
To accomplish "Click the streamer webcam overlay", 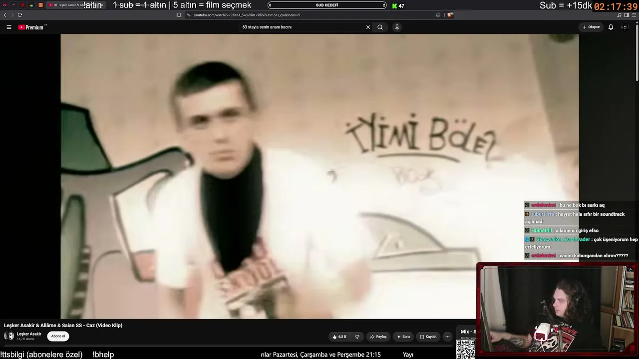I will pos(557,309).
